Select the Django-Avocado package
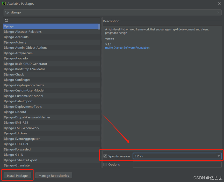224x182 pixels. tap(52, 58)
